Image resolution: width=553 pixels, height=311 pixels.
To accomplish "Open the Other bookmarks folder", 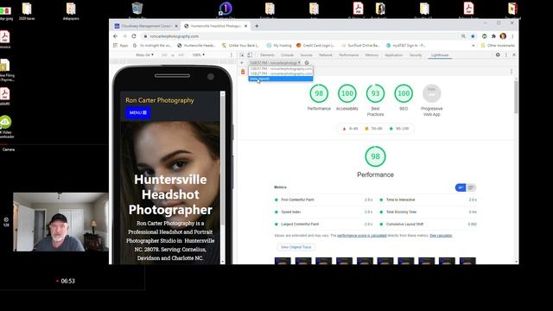I will click(x=498, y=46).
